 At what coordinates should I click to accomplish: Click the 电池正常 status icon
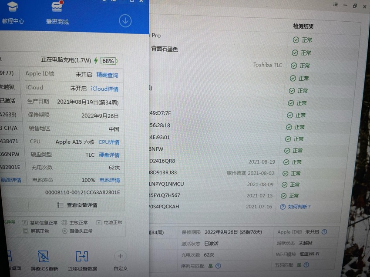[99, 222]
